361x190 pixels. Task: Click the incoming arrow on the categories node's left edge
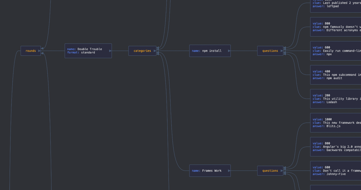157,49
